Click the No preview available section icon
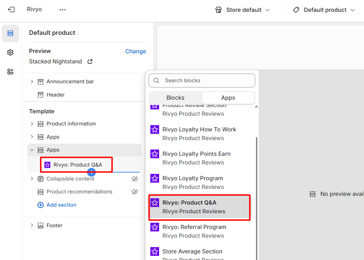 tap(313, 194)
